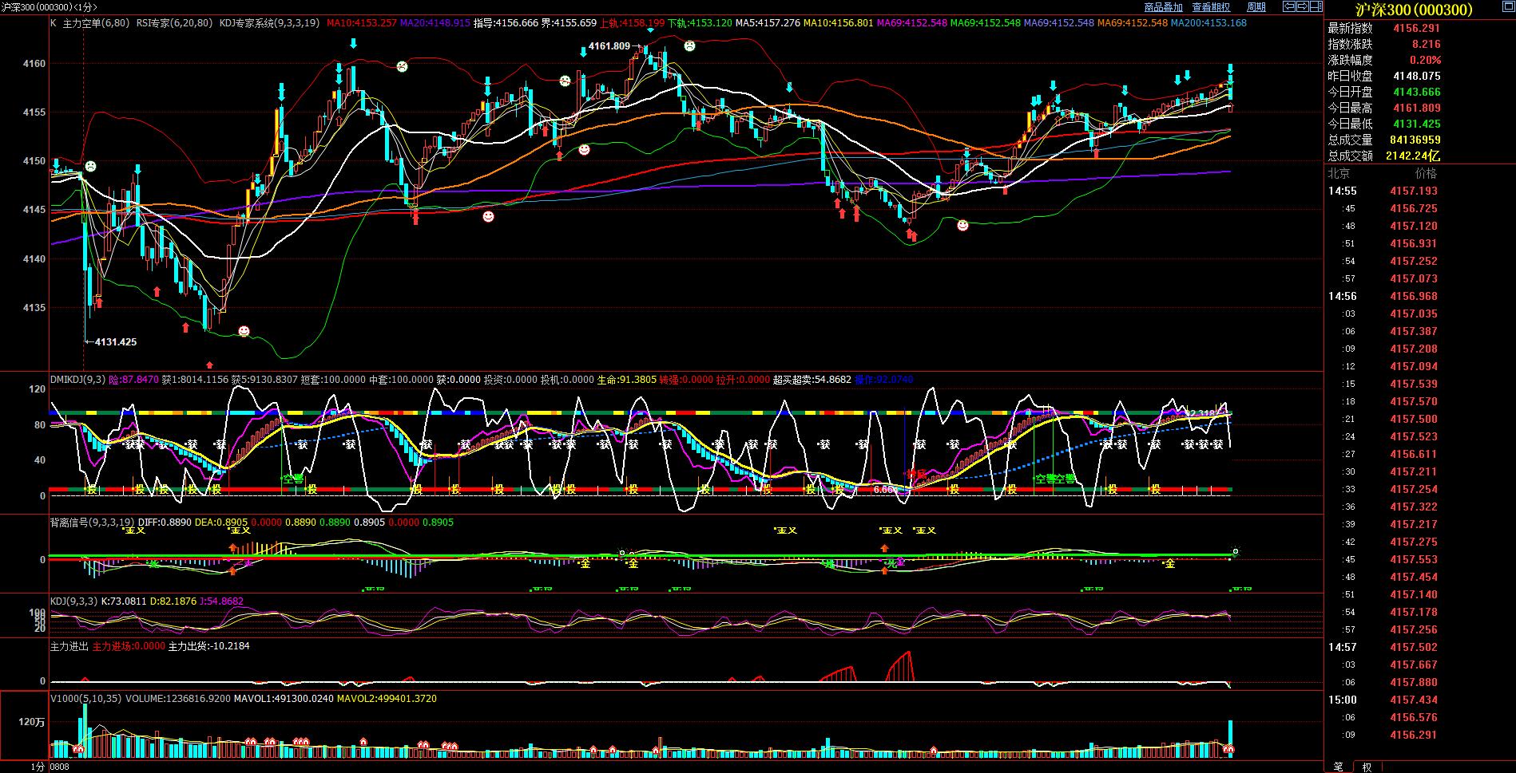
Task: Click the 上轨:4158.199 legend entry
Action: point(632,23)
